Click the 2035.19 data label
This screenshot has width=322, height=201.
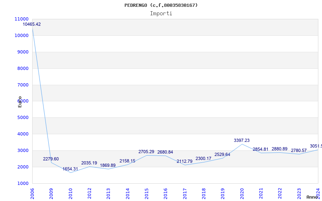pos(89,163)
